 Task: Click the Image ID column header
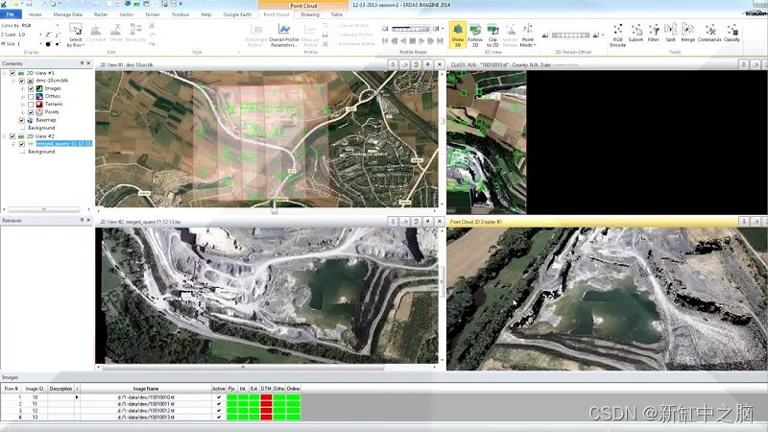(35, 389)
